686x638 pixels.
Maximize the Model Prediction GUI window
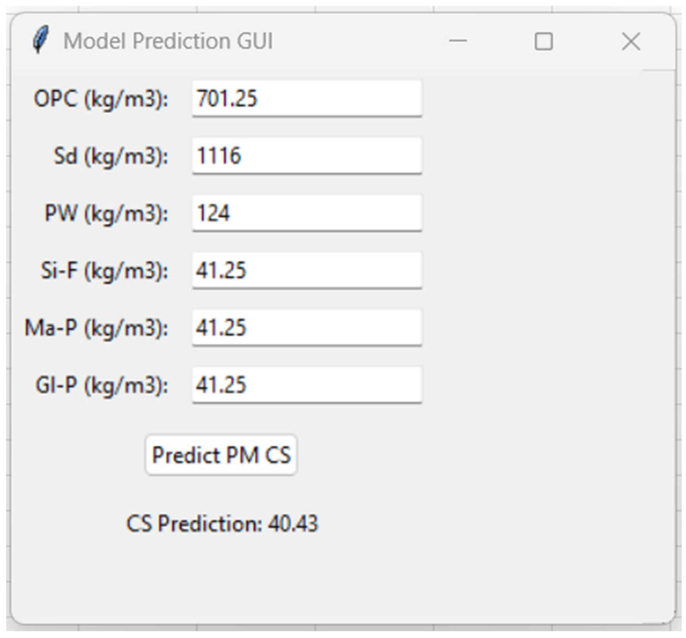[x=544, y=41]
